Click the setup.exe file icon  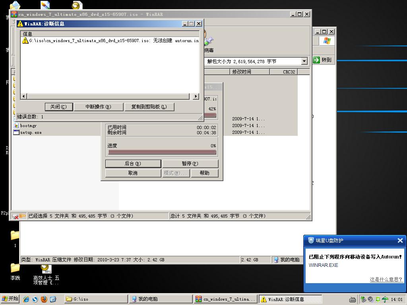click(x=16, y=133)
